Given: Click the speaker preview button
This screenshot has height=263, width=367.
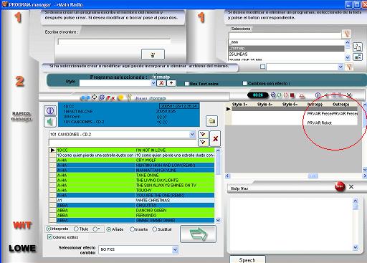Looking at the screenshot, I should click(50, 122).
